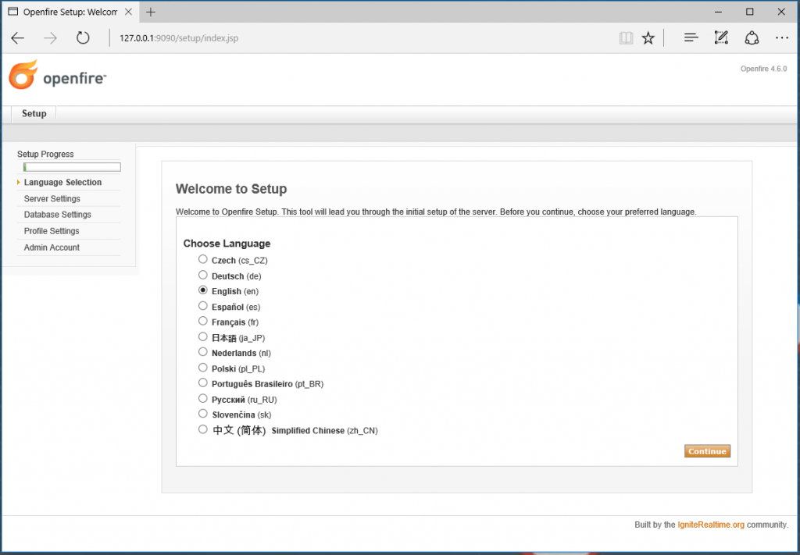This screenshot has height=555, width=800.
Task: Click the Setup Progress bar
Action: pyautogui.click(x=72, y=167)
